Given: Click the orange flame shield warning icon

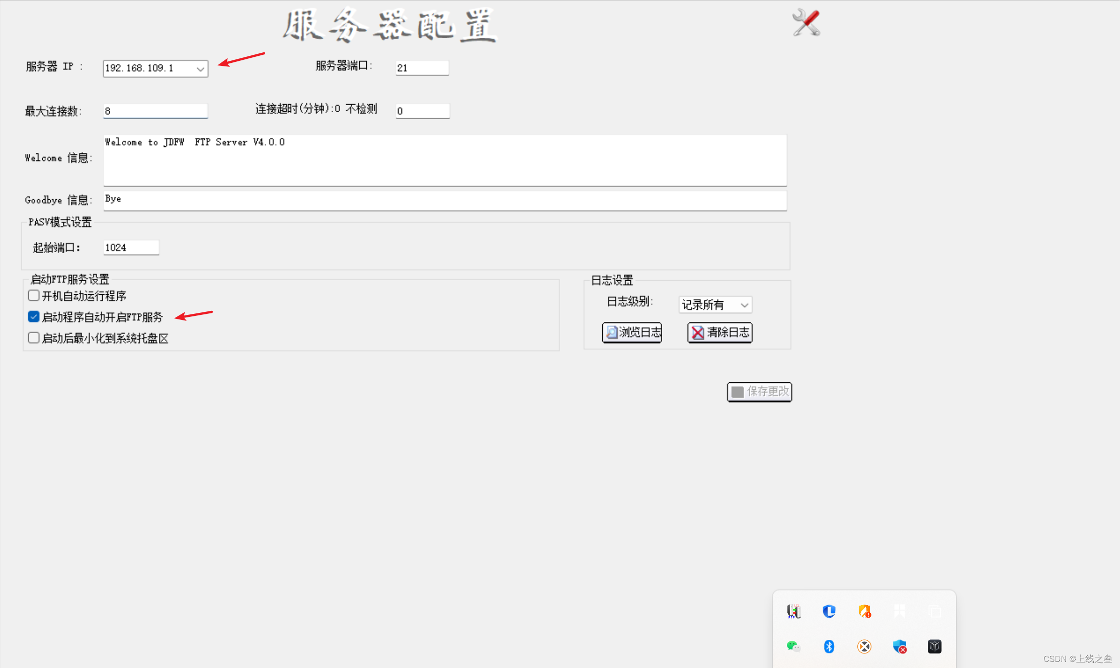Looking at the screenshot, I should click(x=864, y=611).
